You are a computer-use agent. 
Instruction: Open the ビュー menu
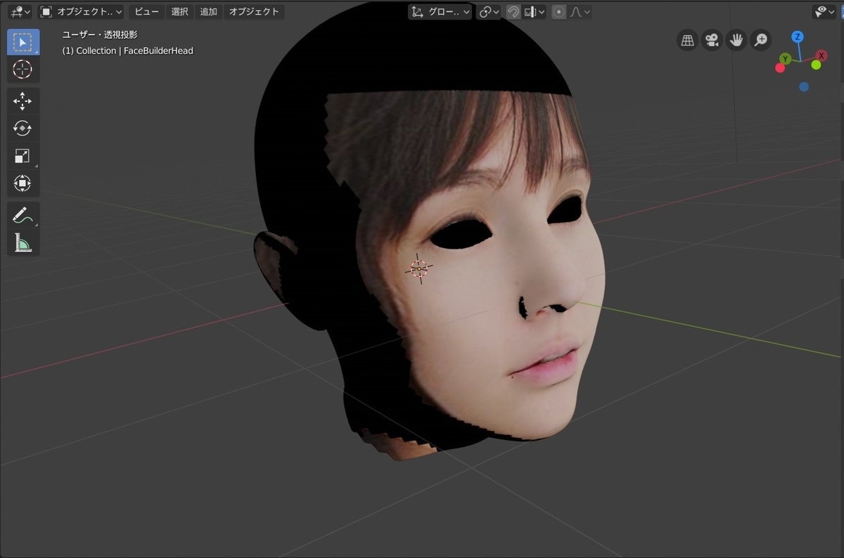(x=147, y=12)
